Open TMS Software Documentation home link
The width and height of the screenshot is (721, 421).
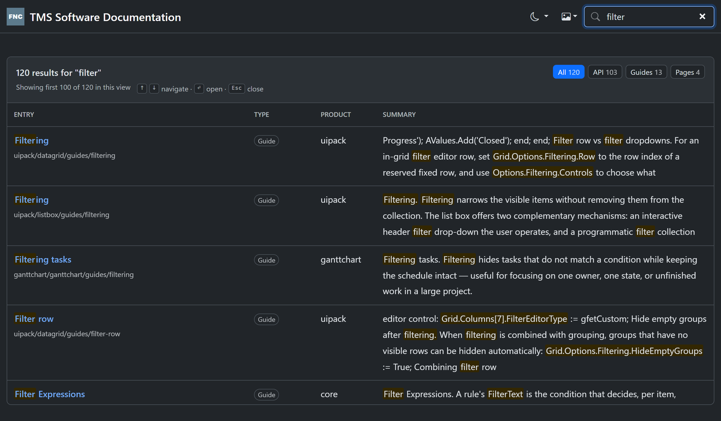(x=105, y=17)
